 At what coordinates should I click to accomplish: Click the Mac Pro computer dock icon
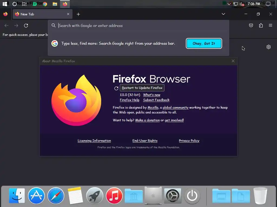[x=153, y=196]
